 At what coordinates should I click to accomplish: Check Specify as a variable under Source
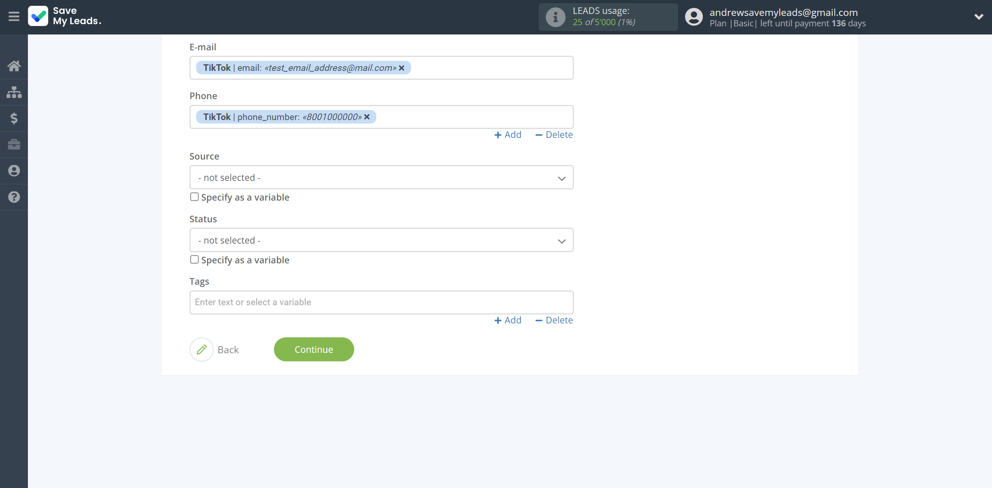click(194, 197)
